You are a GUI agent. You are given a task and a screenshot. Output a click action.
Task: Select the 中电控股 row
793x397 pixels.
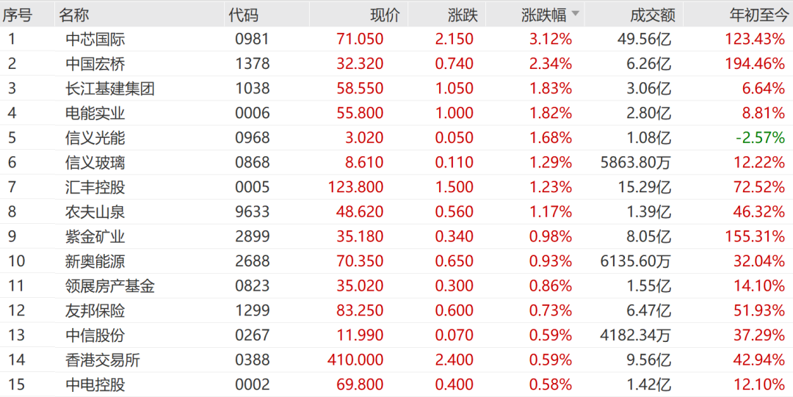pos(95,385)
